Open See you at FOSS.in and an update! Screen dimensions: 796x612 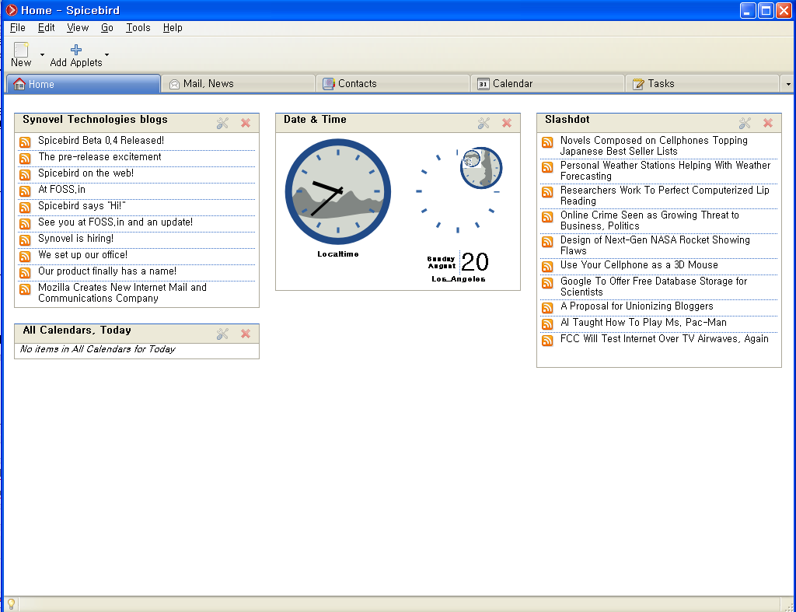tap(115, 222)
